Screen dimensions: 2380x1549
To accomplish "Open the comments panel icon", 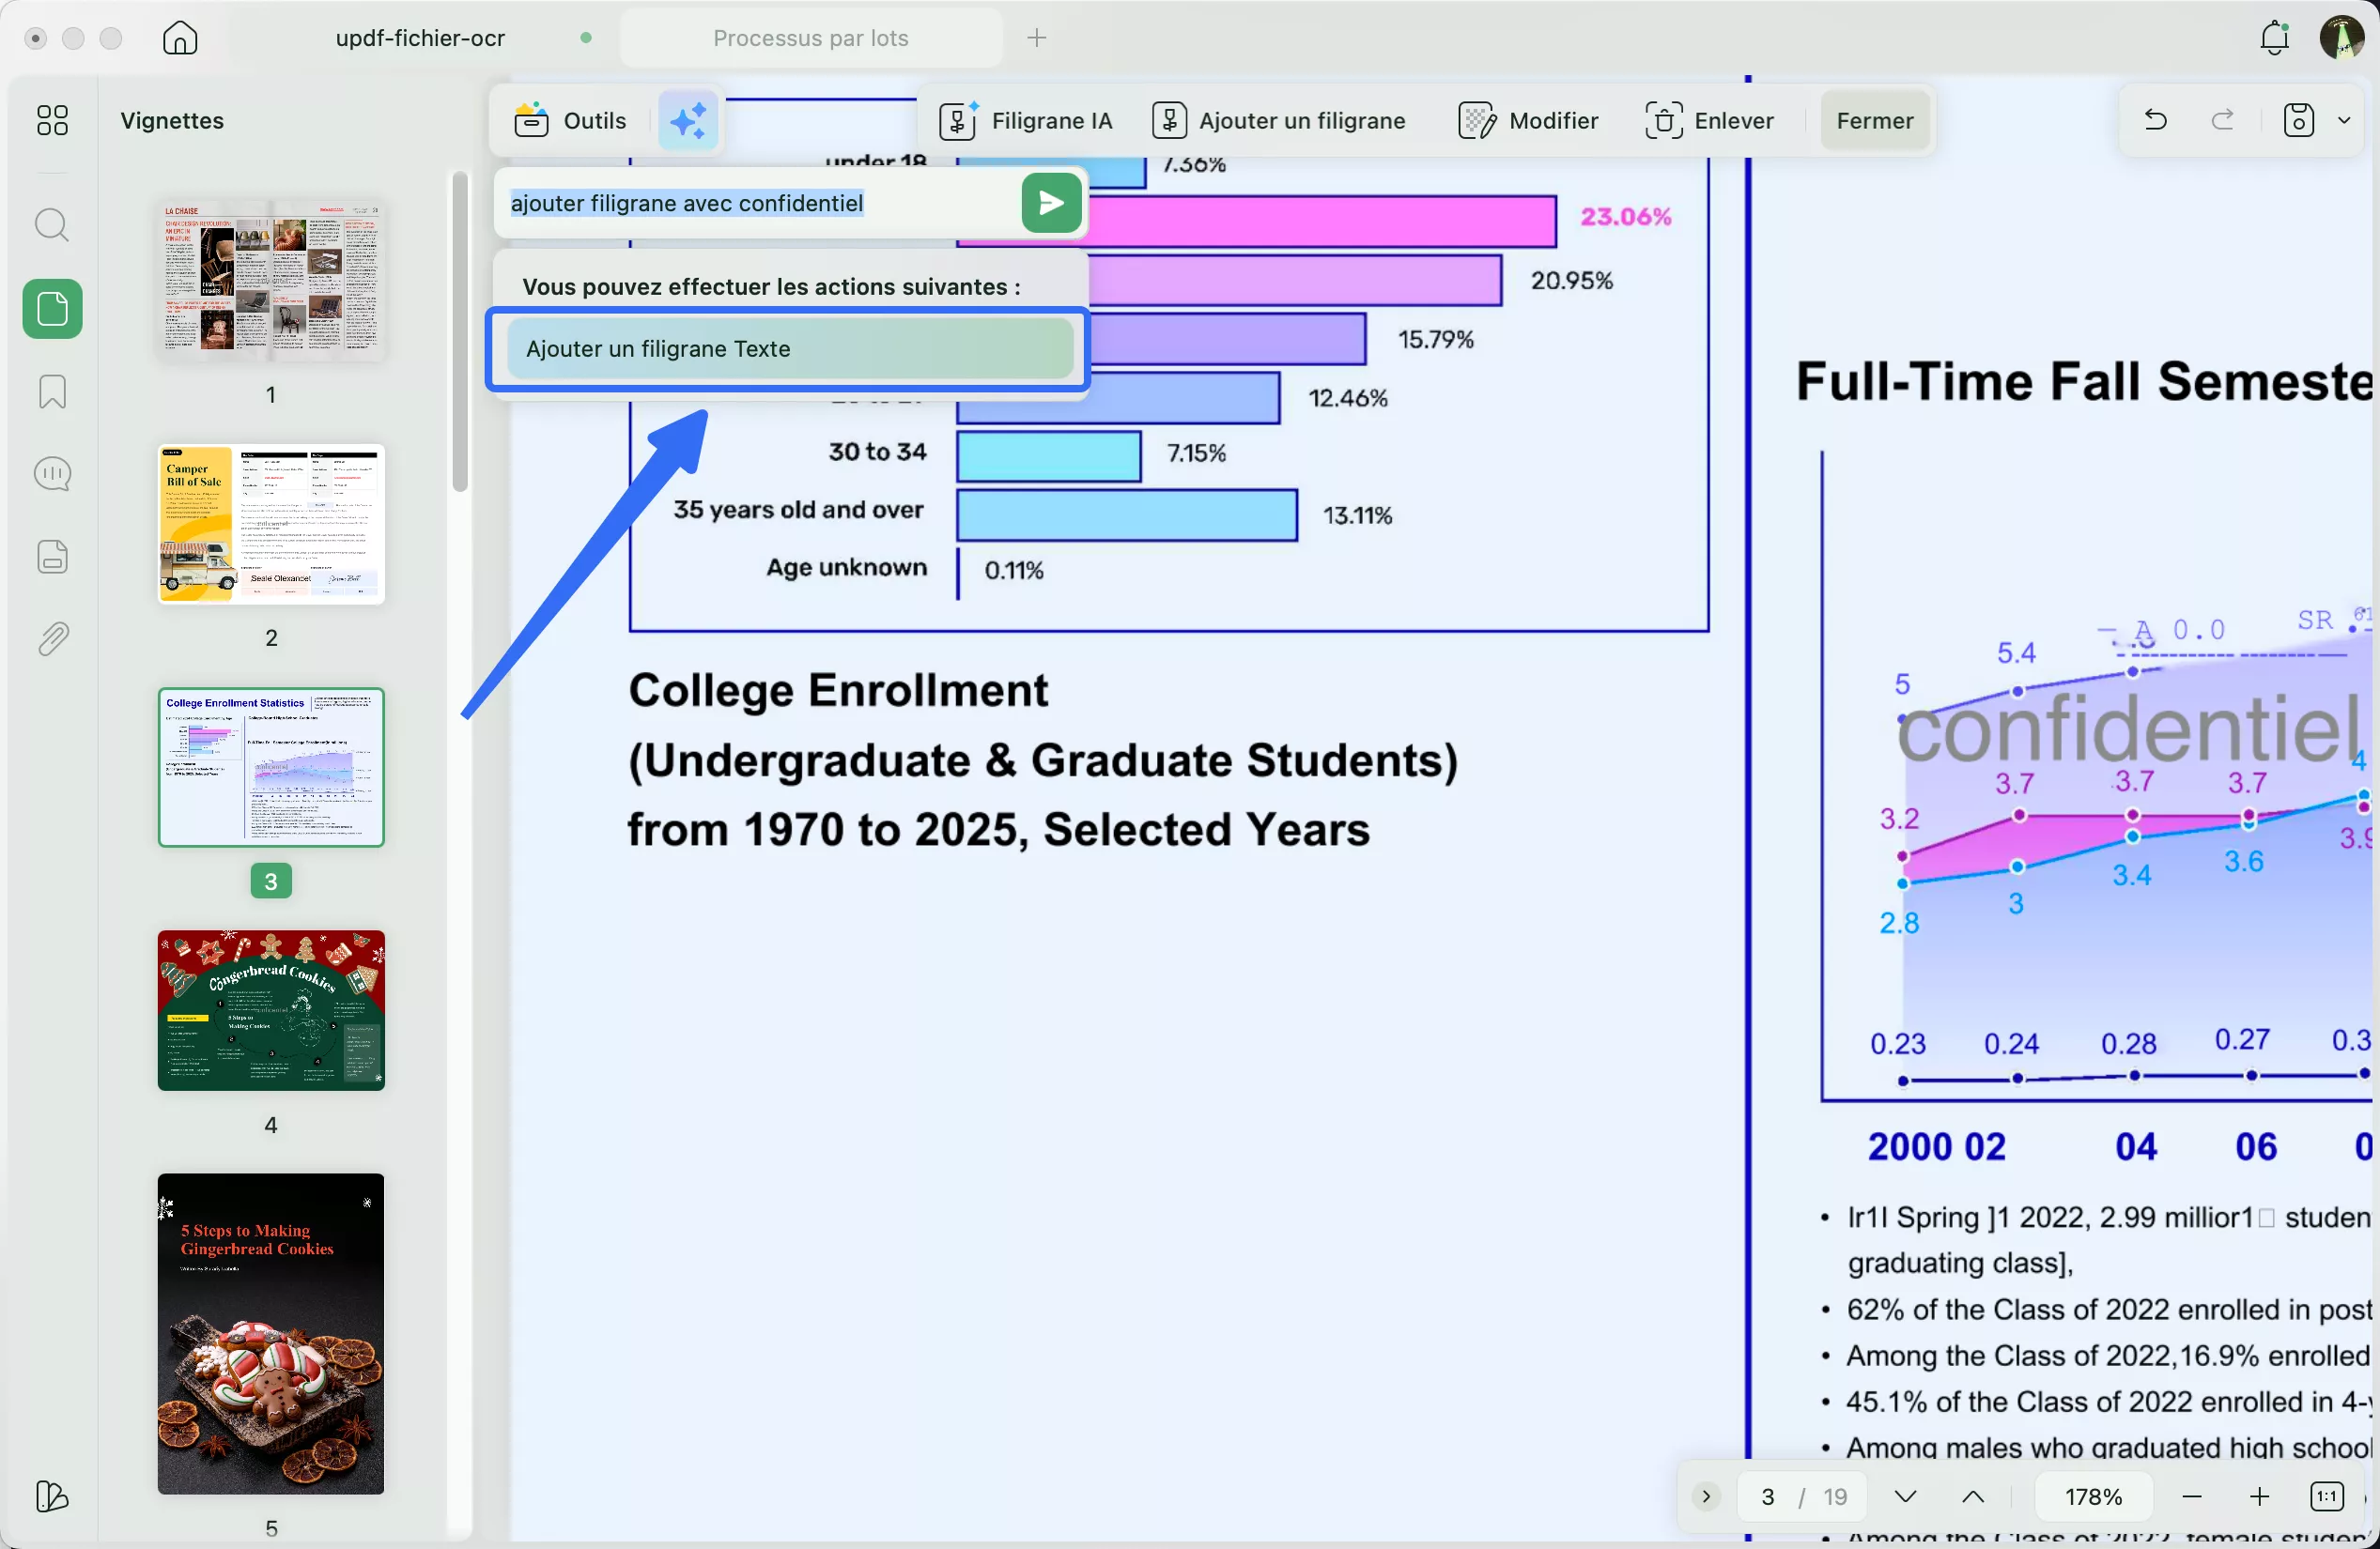I will tap(52, 474).
